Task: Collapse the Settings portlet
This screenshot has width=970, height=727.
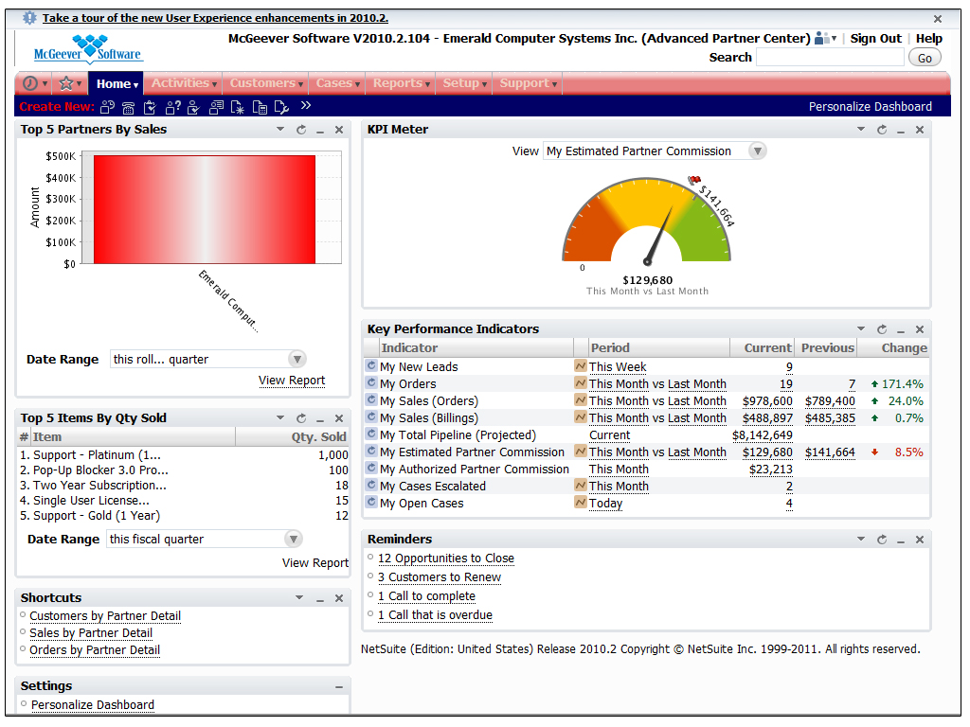Action: [x=339, y=686]
